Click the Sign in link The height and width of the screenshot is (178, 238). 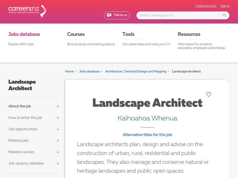225,6
